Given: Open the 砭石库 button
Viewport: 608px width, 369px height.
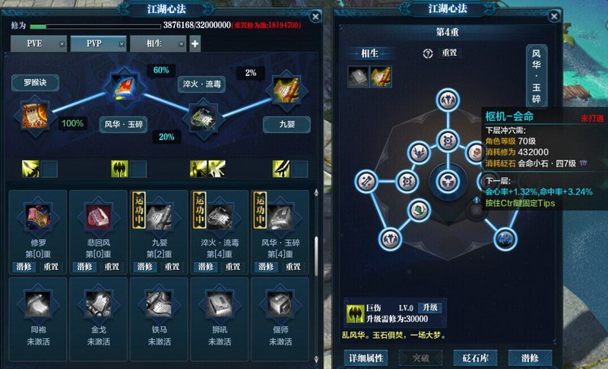Looking at the screenshot, I should [x=476, y=358].
